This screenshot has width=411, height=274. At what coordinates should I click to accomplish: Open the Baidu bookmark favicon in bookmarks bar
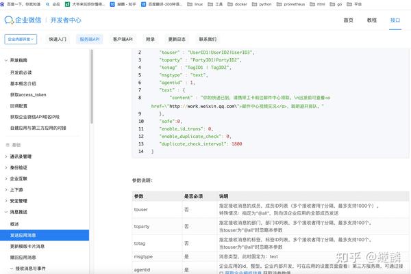pyautogui.click(x=2, y=4)
